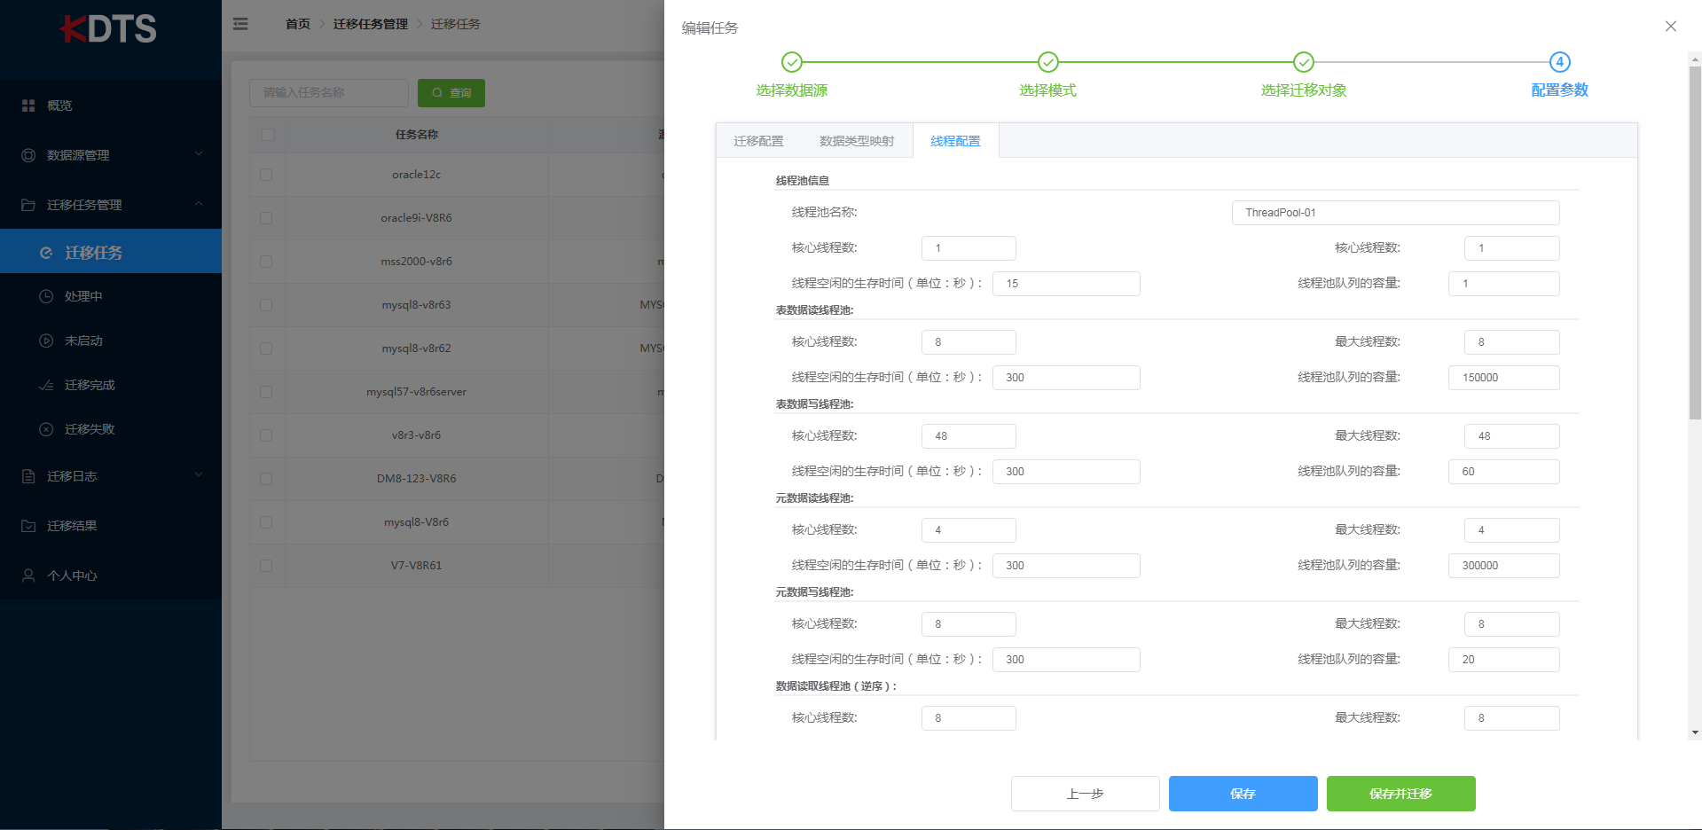The width and height of the screenshot is (1702, 830).
Task: Expand the 迁移日志 sidebar menu
Action: click(x=111, y=476)
